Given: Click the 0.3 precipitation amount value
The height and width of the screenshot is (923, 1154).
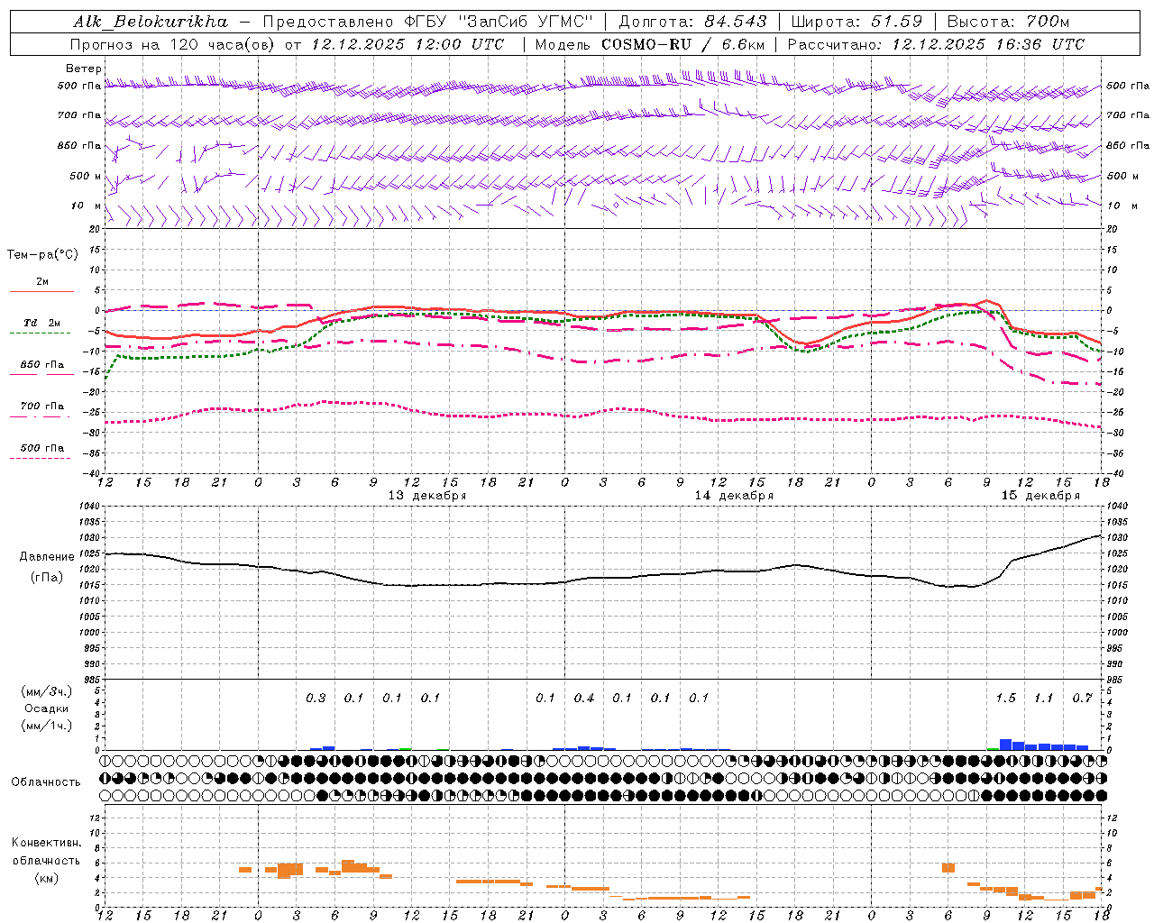Looking at the screenshot, I should [x=316, y=699].
